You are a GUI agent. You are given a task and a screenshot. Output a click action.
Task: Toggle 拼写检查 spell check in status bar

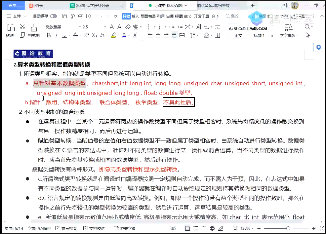[x=66, y=228]
